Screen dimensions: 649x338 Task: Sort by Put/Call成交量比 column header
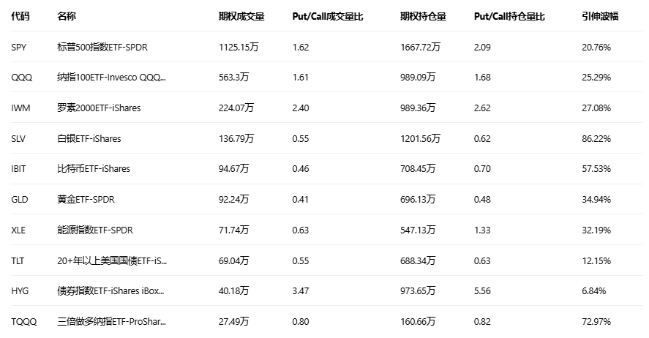327,16
